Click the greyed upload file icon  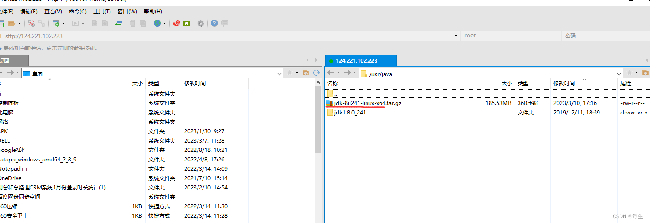pyautogui.click(x=95, y=23)
